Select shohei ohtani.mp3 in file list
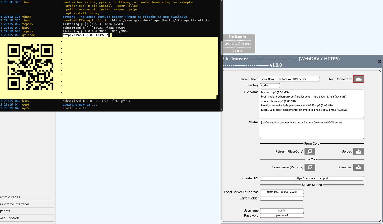383x224 pixels. [x=278, y=101]
